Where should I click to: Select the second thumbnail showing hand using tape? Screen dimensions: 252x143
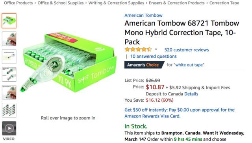coord(9,38)
